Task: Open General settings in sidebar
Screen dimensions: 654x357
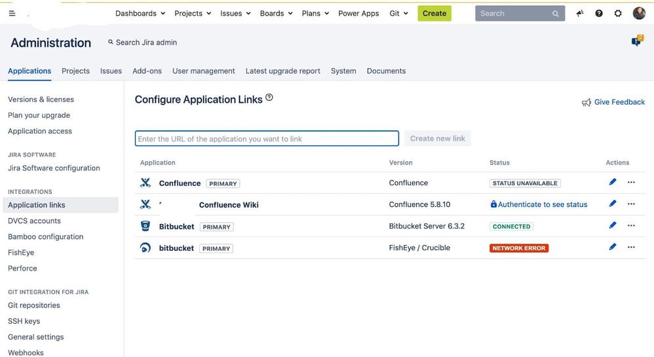Action: point(36,337)
